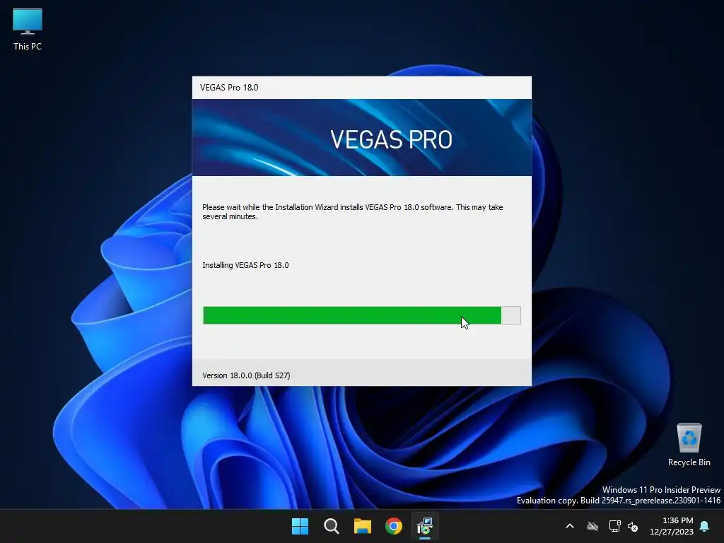Screen dimensions: 724x543
Task: Open Google Chrome from the taskbar
Action: (x=394, y=526)
